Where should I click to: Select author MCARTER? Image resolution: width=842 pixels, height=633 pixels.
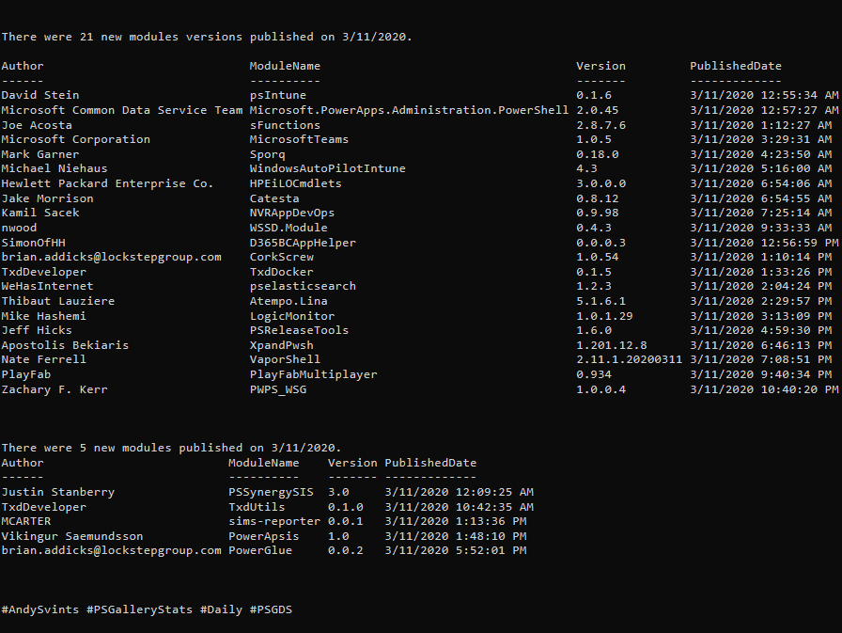click(25, 522)
